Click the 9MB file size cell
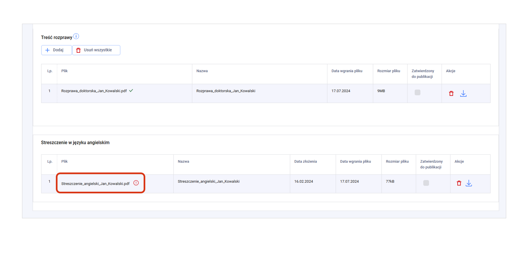 click(x=381, y=91)
